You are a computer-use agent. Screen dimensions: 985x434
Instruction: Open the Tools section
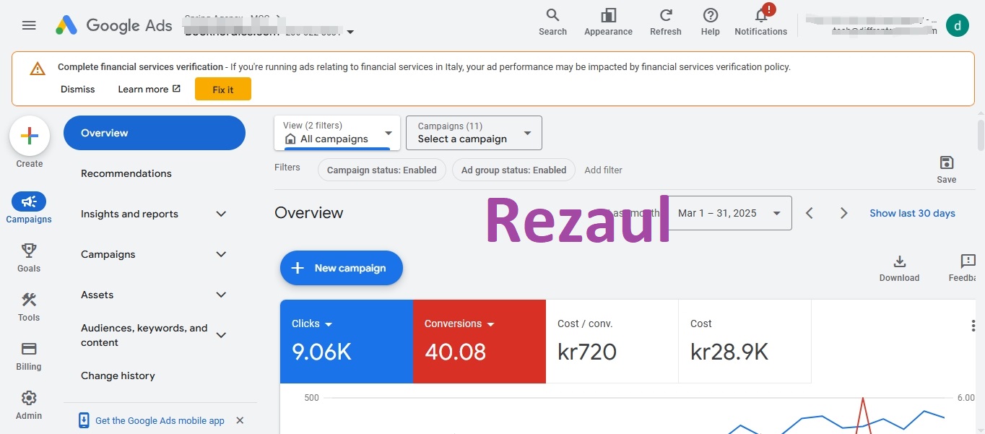29,306
